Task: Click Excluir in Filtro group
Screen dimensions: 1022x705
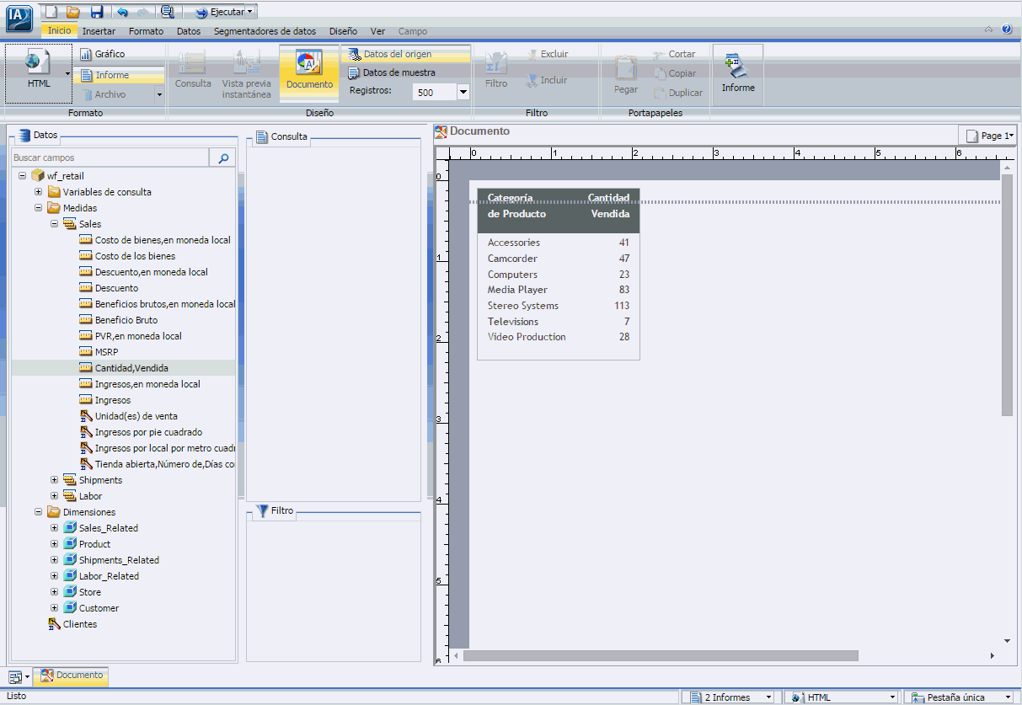Action: click(548, 54)
